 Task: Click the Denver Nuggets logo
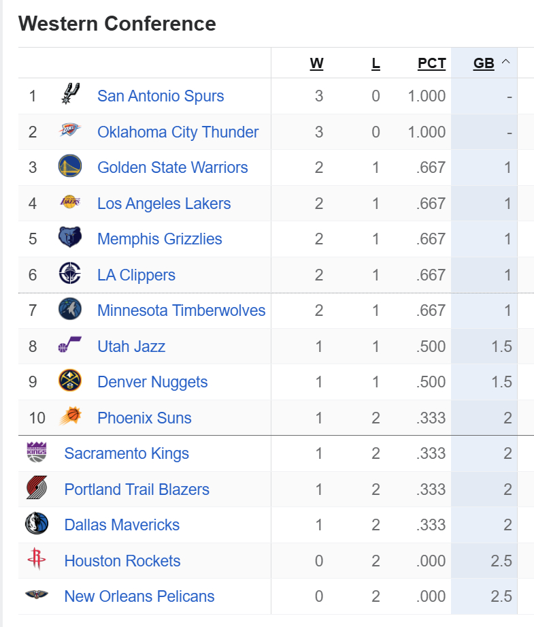tap(70, 381)
